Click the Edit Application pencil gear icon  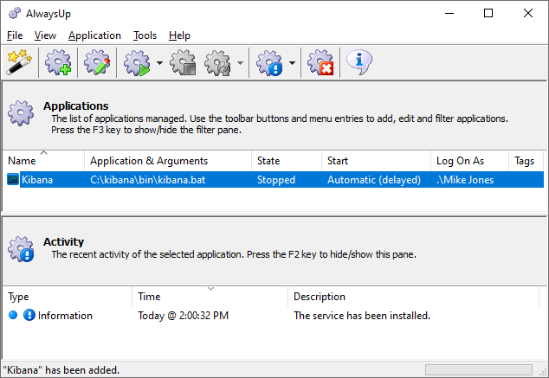(97, 62)
